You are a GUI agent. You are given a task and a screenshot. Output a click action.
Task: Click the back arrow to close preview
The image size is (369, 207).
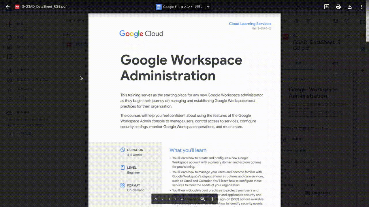click(x=8, y=7)
